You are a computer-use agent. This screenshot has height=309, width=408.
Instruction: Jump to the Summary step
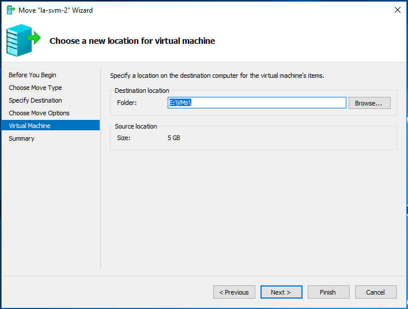pos(21,138)
